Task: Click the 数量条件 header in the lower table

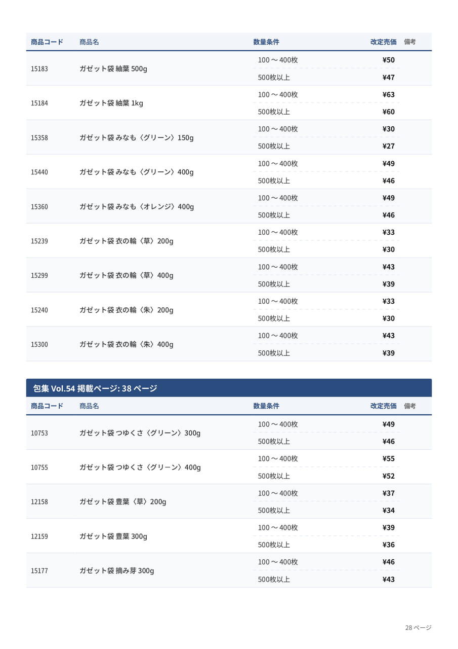Action: pos(266,406)
